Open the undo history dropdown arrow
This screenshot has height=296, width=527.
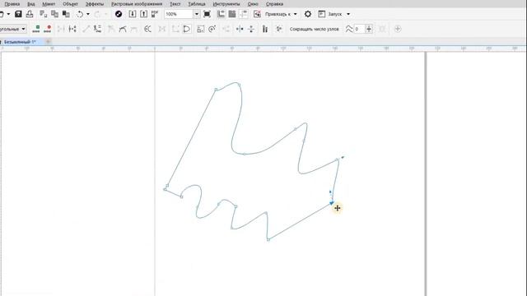[x=88, y=14]
